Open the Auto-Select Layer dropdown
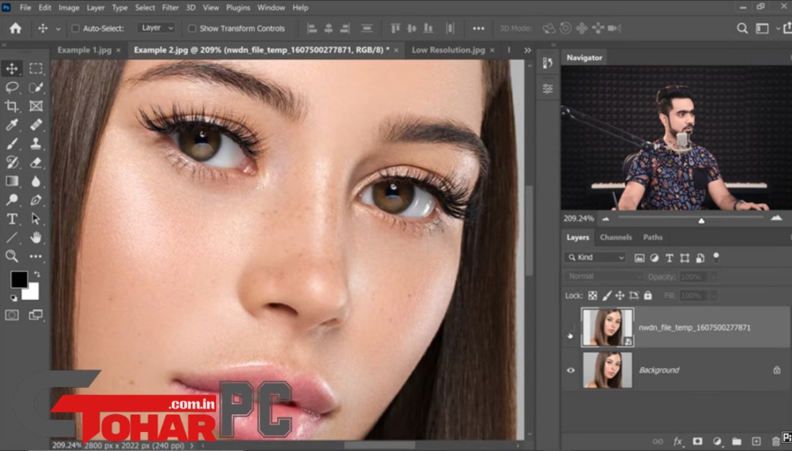792x451 pixels. pyautogui.click(x=157, y=28)
